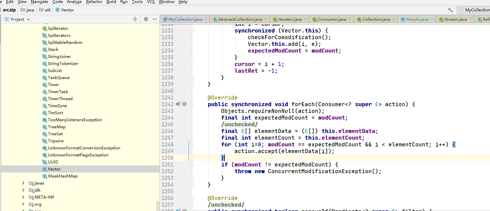Click the Build Project hammer icon
The height and width of the screenshot is (211, 490).
pos(450,10)
